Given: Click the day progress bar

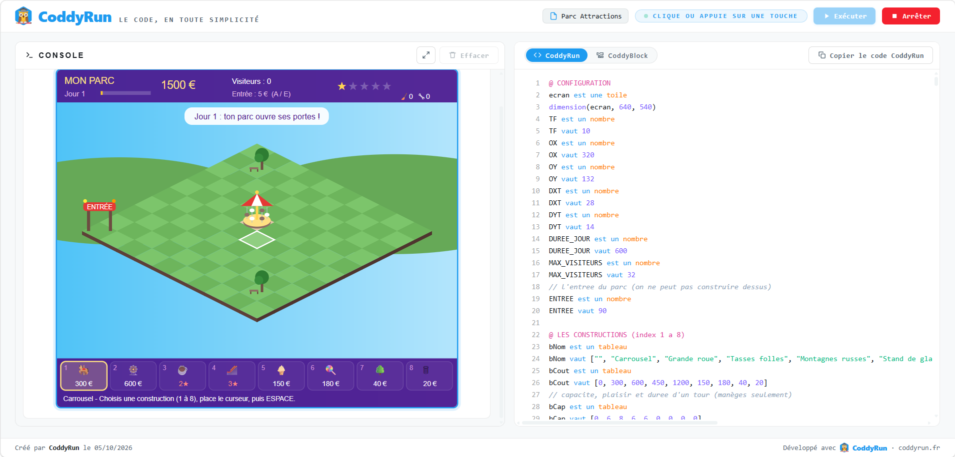Looking at the screenshot, I should click(x=125, y=93).
